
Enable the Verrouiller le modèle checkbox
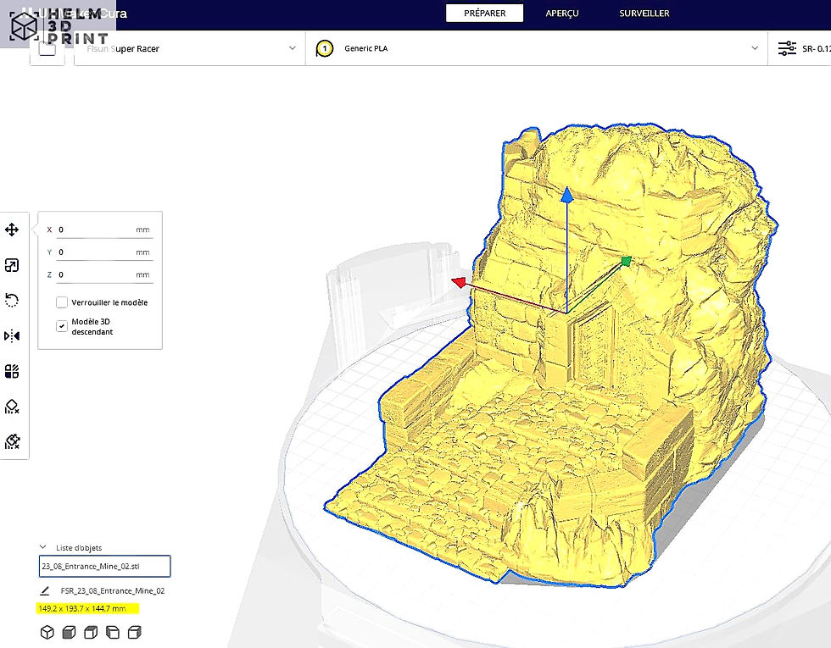pos(62,302)
